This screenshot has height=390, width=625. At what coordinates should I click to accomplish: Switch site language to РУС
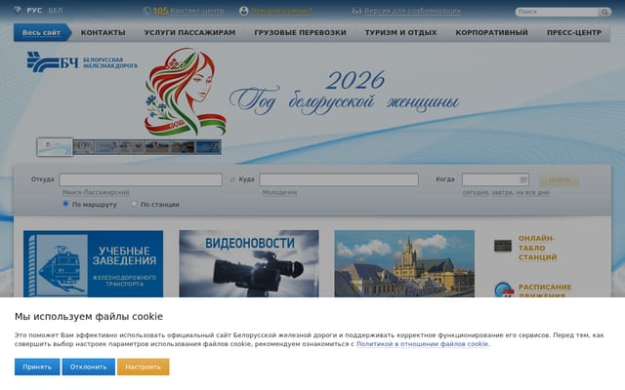coord(34,11)
